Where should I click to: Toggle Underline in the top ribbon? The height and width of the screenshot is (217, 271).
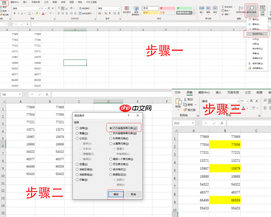(x=22, y=13)
